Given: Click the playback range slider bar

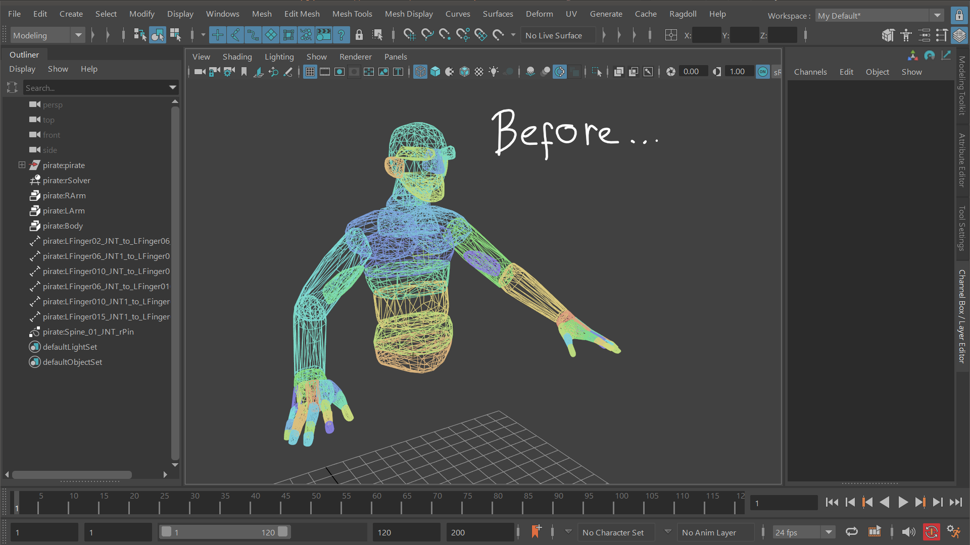Looking at the screenshot, I should coord(224,532).
